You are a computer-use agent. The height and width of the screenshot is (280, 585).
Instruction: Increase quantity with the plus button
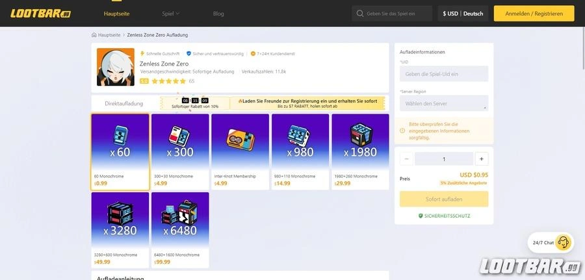click(482, 159)
